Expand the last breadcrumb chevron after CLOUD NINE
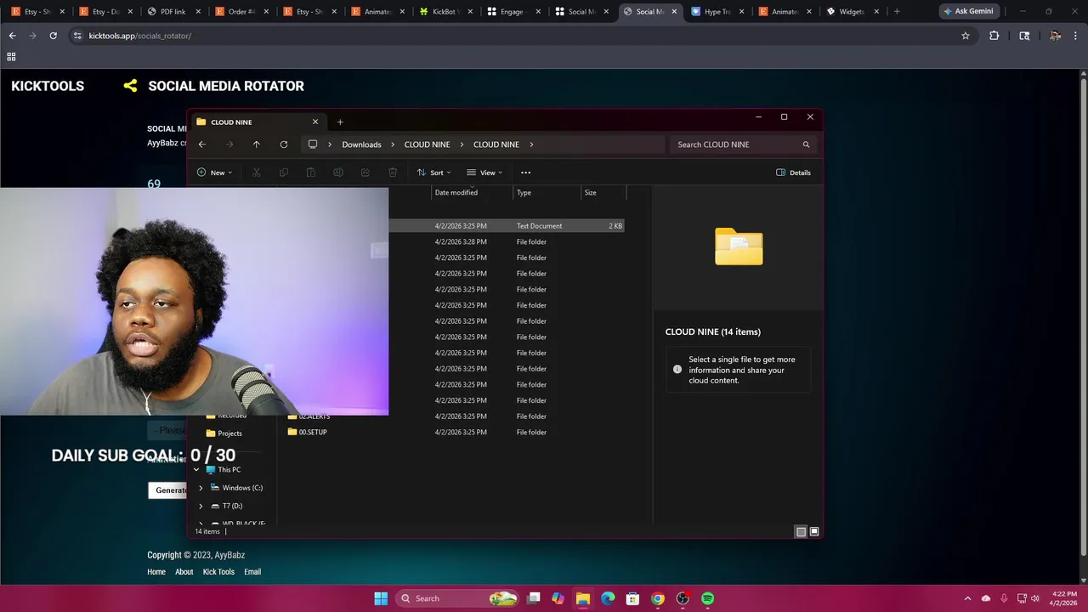The image size is (1088, 612). tap(531, 144)
